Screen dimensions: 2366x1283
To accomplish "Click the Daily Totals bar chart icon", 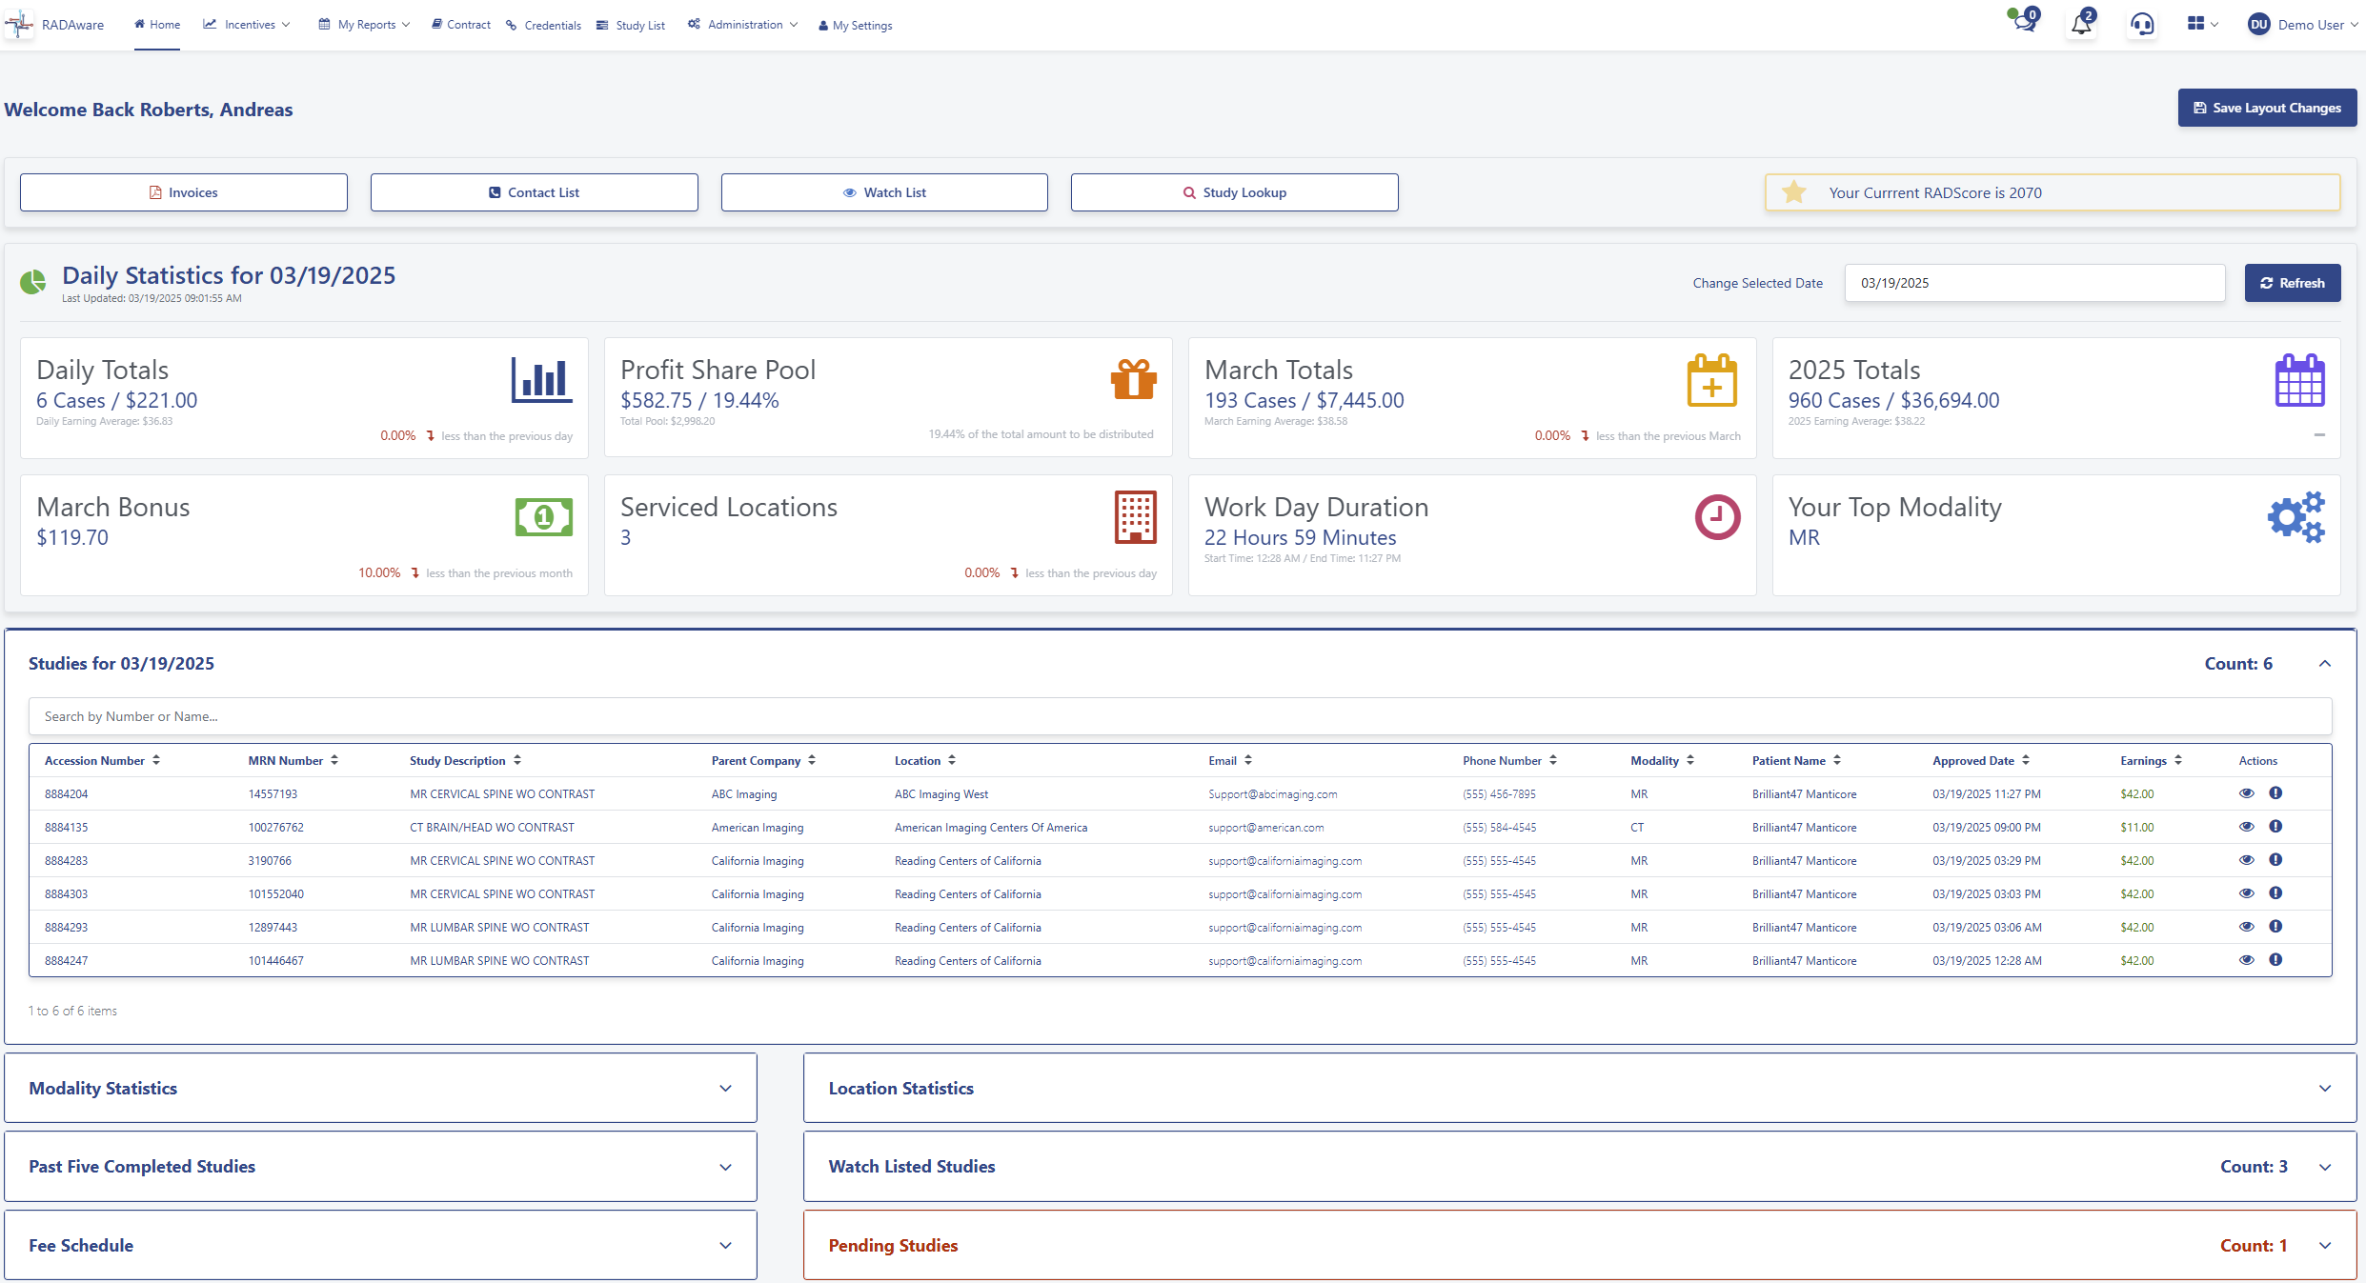I will [541, 379].
